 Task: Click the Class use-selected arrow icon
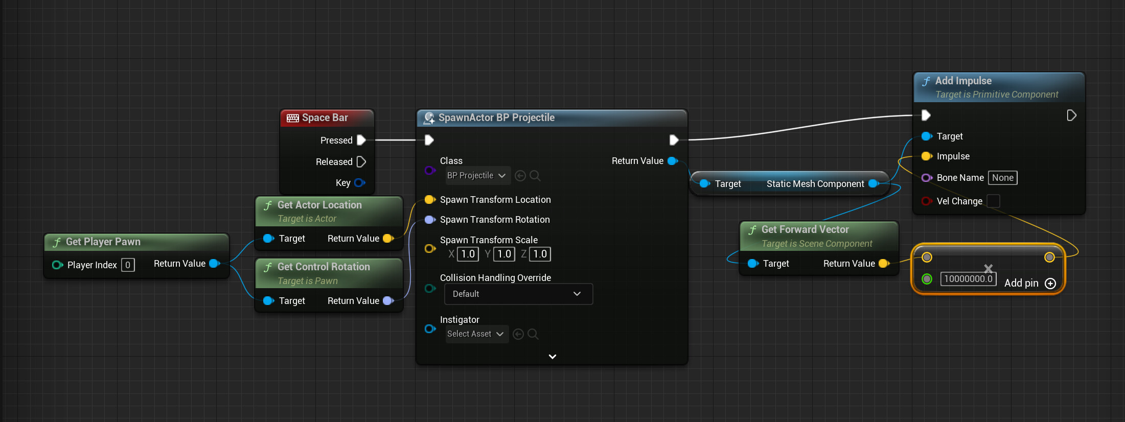click(520, 176)
